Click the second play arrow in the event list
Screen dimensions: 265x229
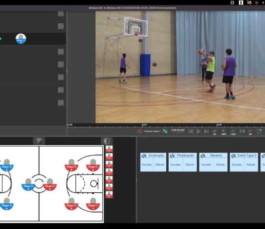point(61,26)
